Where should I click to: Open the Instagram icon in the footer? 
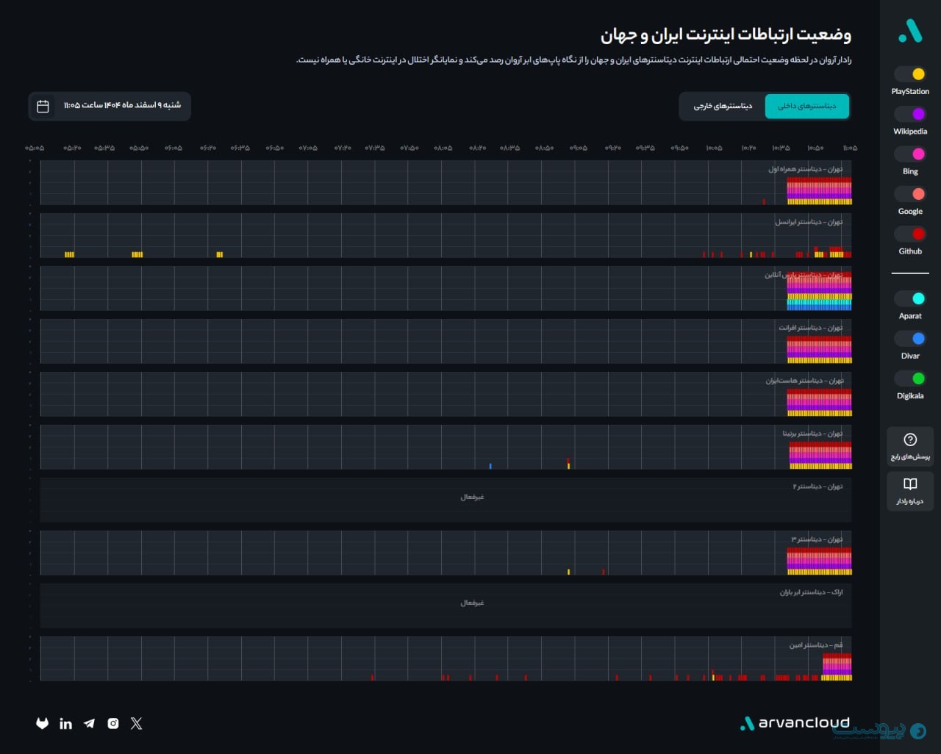click(112, 724)
